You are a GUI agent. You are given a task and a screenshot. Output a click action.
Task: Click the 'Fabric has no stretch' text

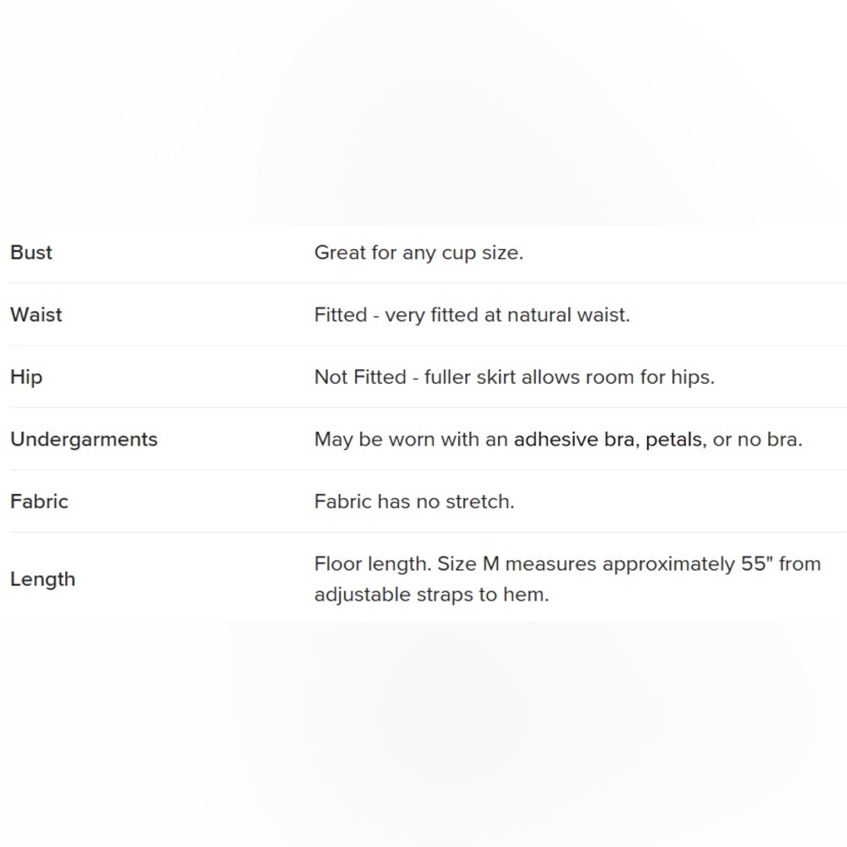click(414, 501)
